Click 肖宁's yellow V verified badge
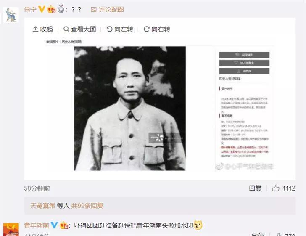The width and height of the screenshot is (306, 236). pos(42,9)
